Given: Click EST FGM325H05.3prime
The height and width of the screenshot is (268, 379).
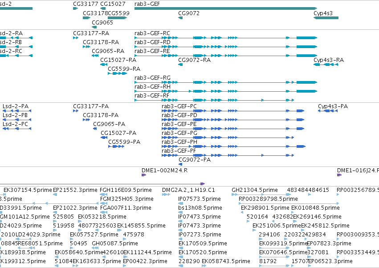Looking at the screenshot, I should pos(126,199).
